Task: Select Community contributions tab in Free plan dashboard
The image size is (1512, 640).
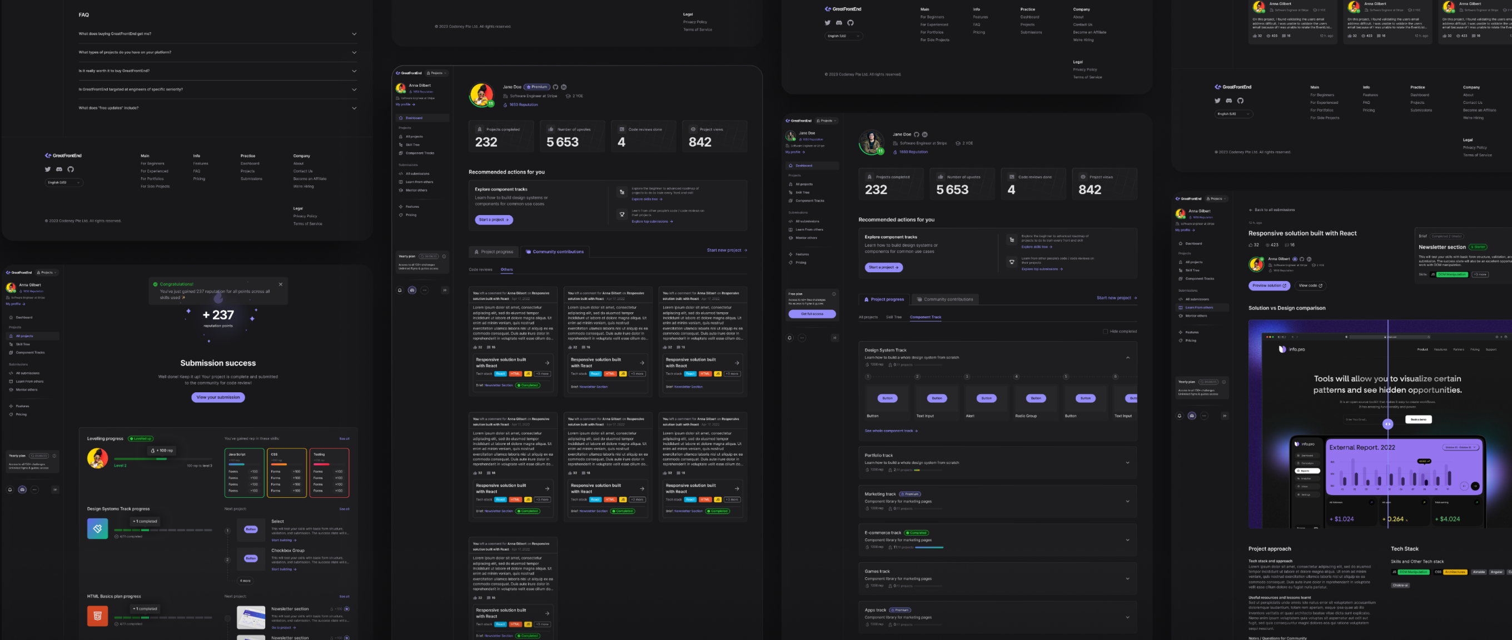Action: click(944, 299)
